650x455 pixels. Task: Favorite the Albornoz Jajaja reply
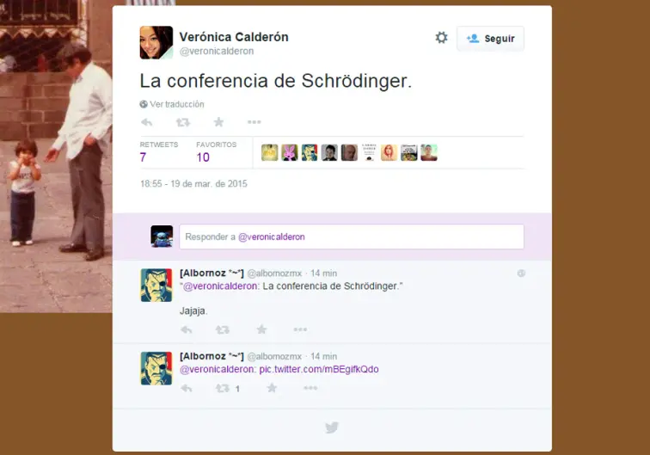[x=261, y=329]
